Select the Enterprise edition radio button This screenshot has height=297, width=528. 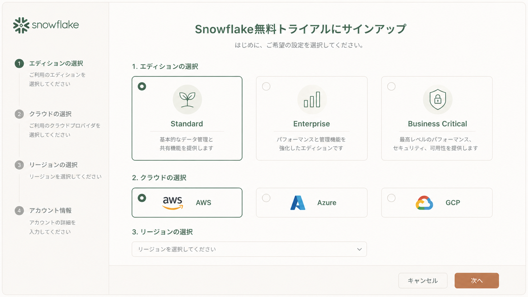point(266,86)
